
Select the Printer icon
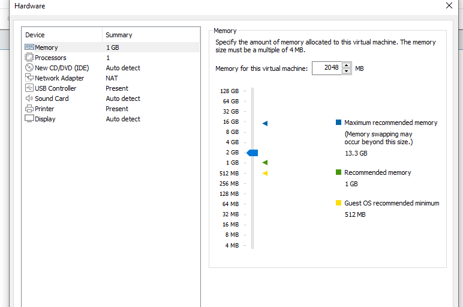pos(29,109)
